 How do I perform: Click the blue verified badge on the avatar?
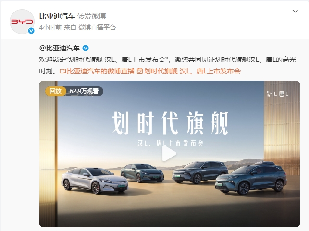(31, 31)
